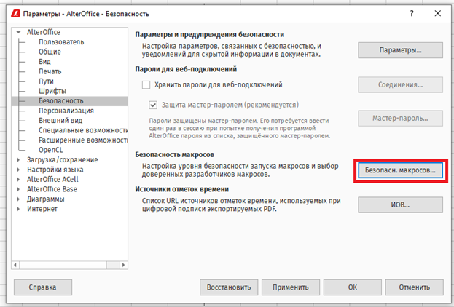Click the Справка help button

coord(43,287)
